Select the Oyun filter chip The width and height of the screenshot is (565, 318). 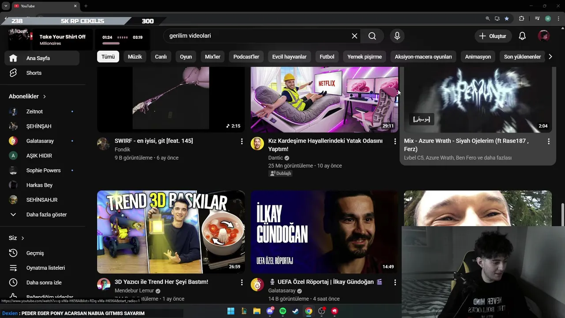(186, 57)
